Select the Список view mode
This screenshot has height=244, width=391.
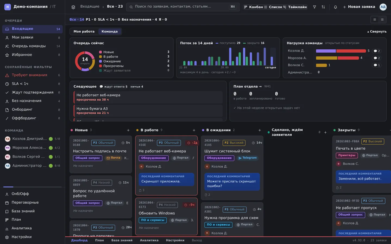[273, 7]
